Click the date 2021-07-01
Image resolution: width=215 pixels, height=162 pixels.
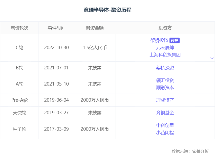56,68
